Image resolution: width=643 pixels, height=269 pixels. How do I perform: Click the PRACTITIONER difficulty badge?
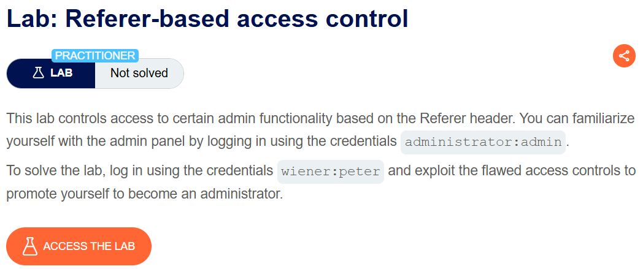[x=95, y=56]
